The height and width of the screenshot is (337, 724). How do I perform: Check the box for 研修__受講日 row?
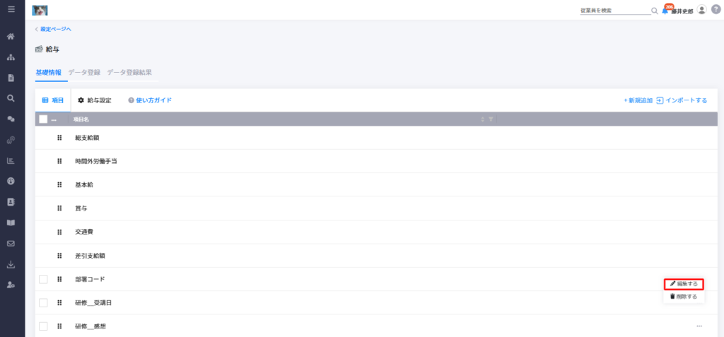point(43,303)
